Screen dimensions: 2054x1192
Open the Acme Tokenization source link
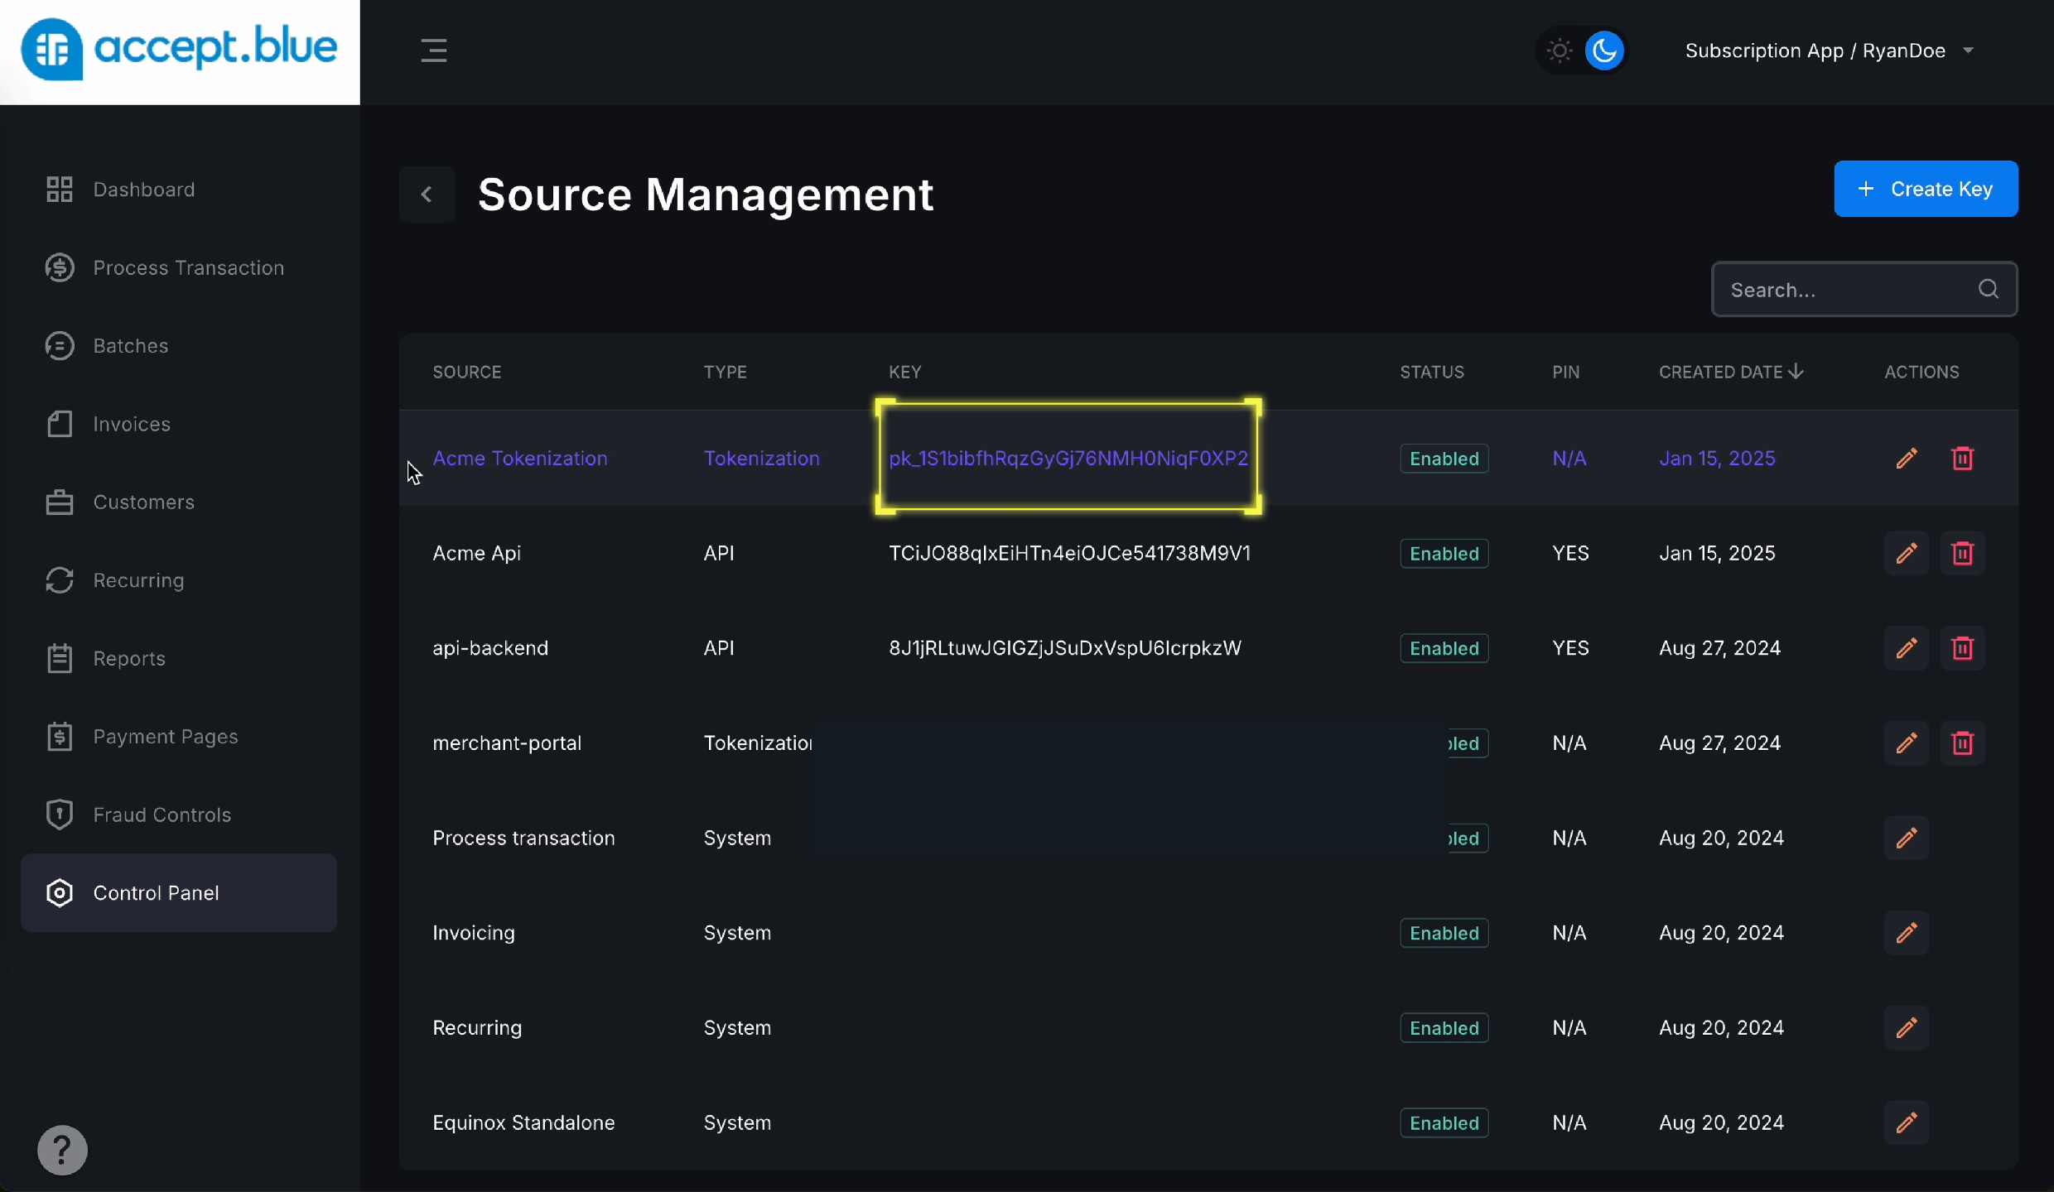[519, 458]
